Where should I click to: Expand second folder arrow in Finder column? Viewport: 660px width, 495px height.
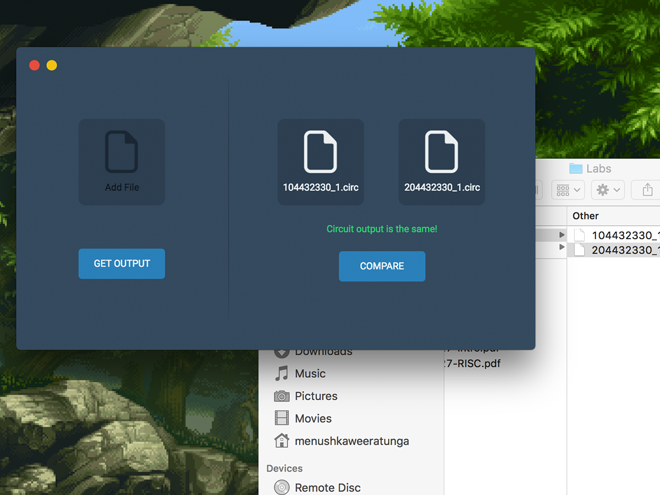coord(562,248)
